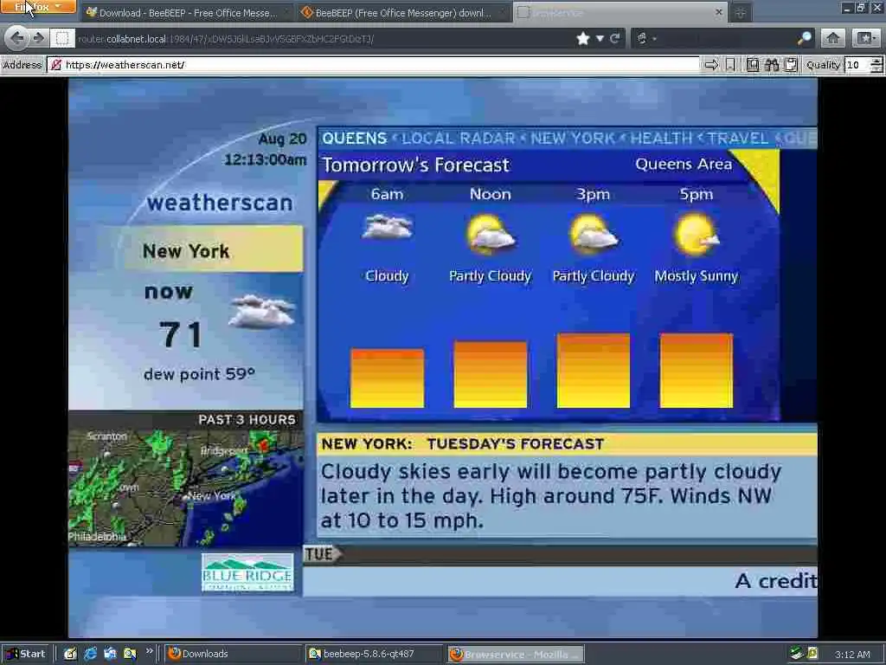Viewport: 886px width, 665px height.
Task: Expand the quick launch overflow chevron
Action: point(149,651)
